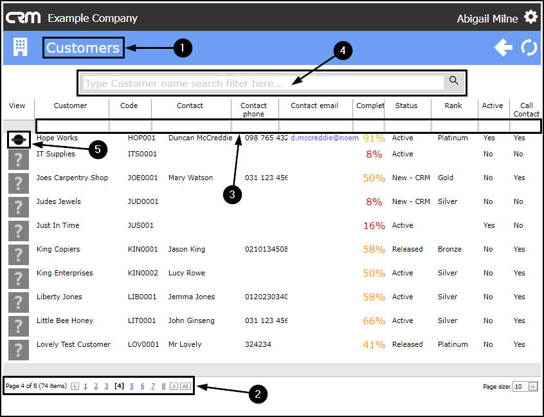View King Copiers via its question mark icon
The height and width of the screenshot is (417, 544).
point(19,255)
